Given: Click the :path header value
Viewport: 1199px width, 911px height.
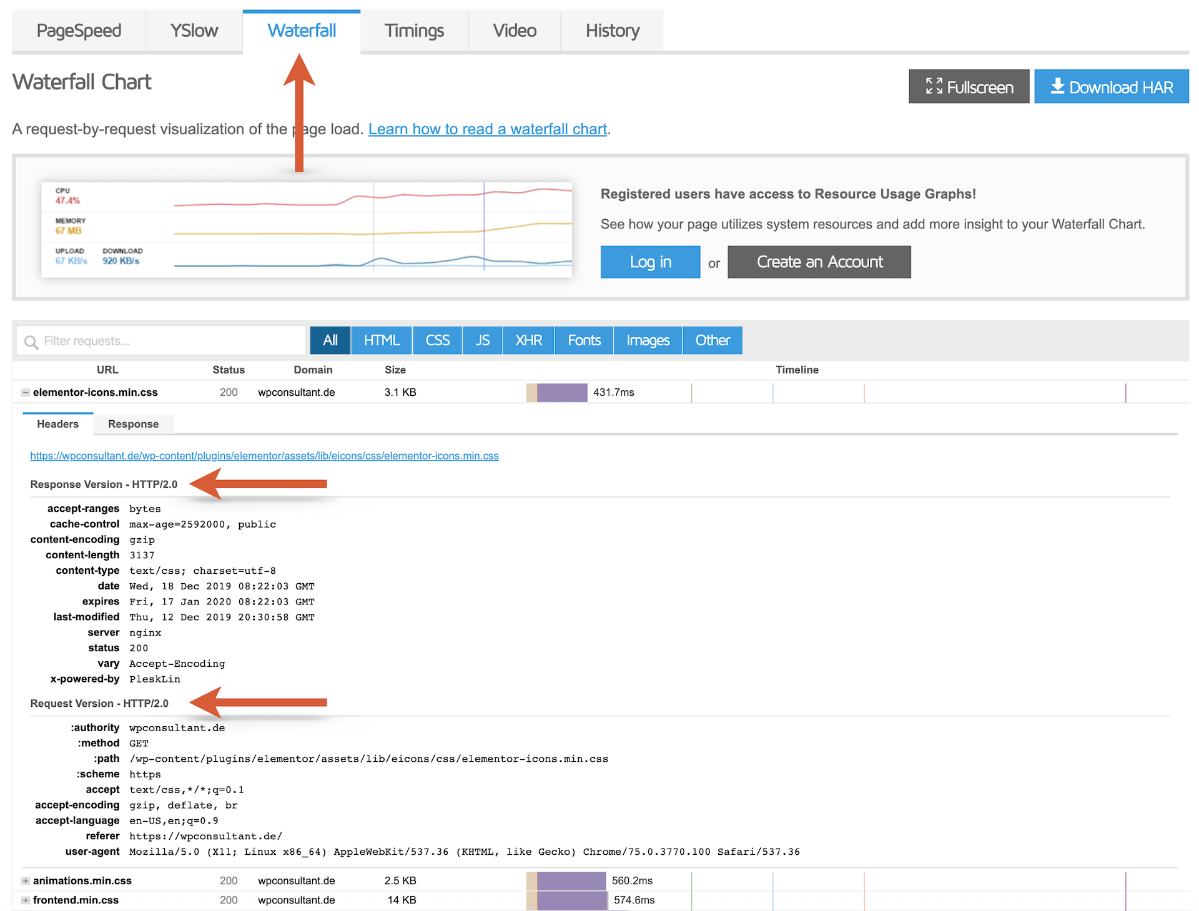Looking at the screenshot, I should coord(368,759).
